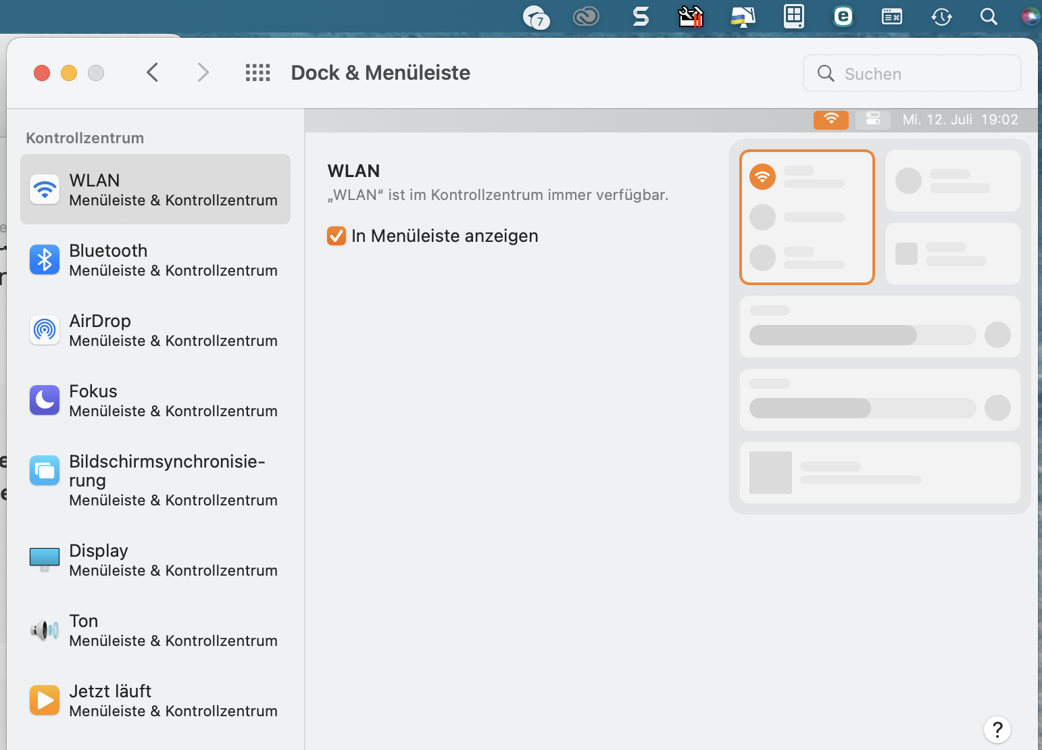Screen dimensions: 1042x750
Task: Click the window with command-key symbol menu bar icon
Action: click(892, 16)
